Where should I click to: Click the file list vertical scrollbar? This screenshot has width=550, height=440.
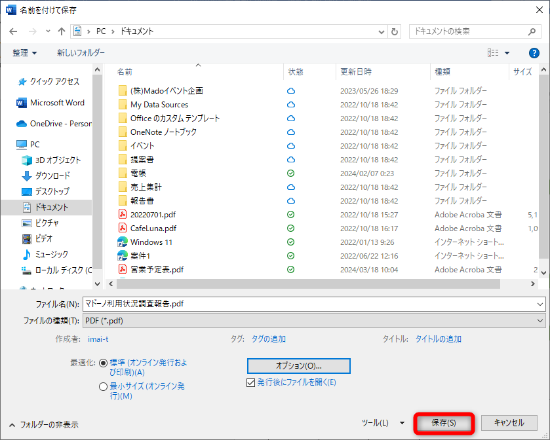[x=543, y=166]
